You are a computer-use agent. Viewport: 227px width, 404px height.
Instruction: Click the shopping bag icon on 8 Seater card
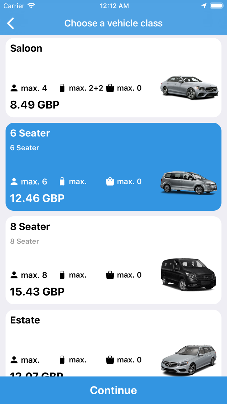(110, 275)
